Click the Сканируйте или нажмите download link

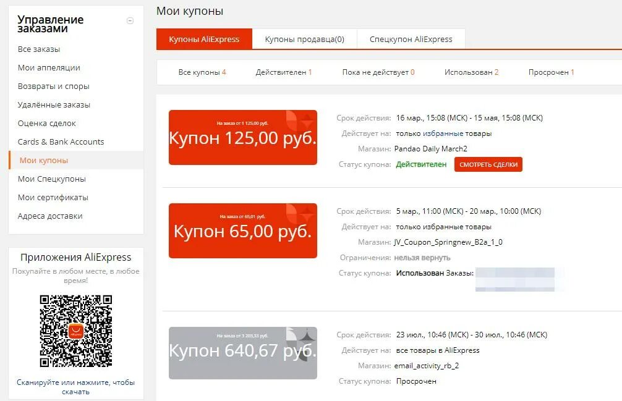75,387
